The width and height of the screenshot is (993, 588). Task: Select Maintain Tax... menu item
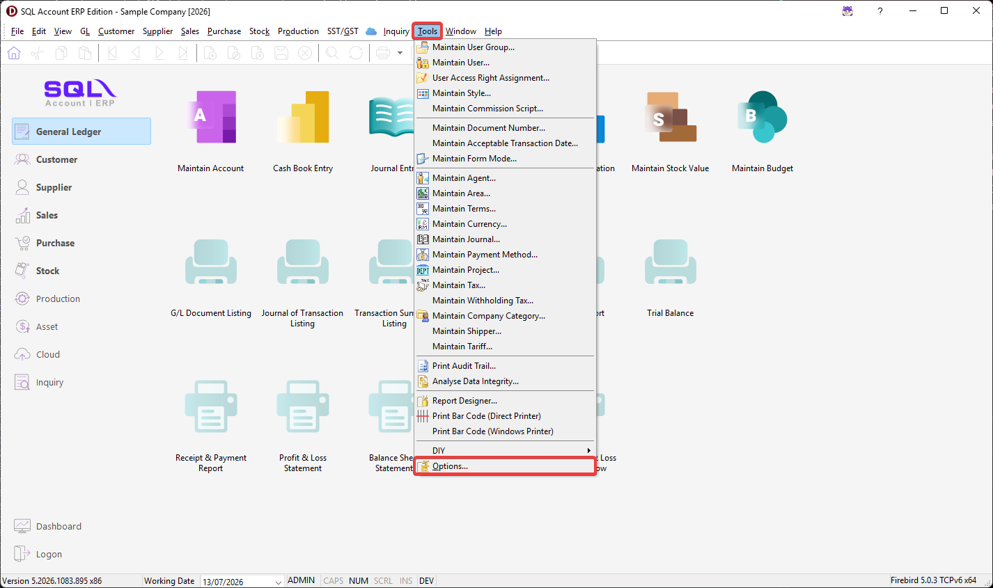click(505, 285)
